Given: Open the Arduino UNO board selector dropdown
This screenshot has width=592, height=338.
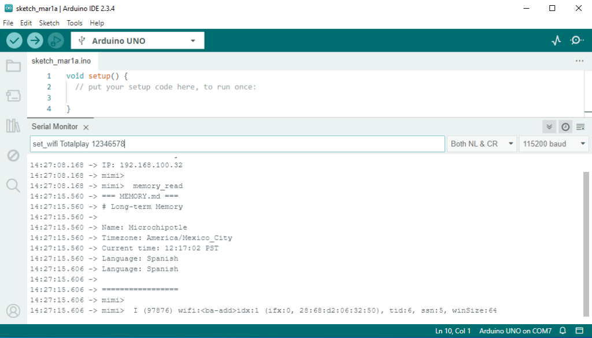Looking at the screenshot, I should click(138, 41).
